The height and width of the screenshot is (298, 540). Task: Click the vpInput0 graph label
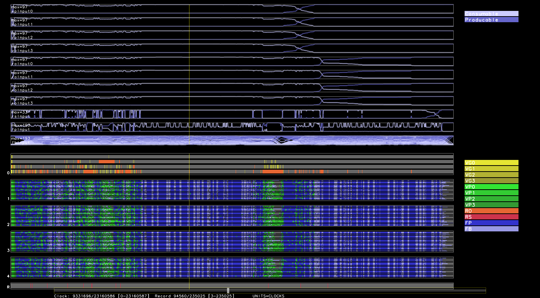[22, 11]
